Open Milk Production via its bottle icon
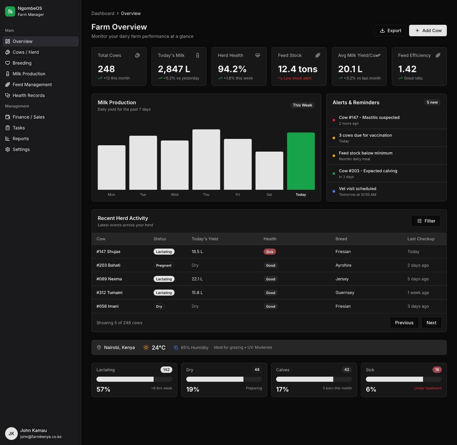Viewport: 457px width, 445px height. click(x=8, y=74)
